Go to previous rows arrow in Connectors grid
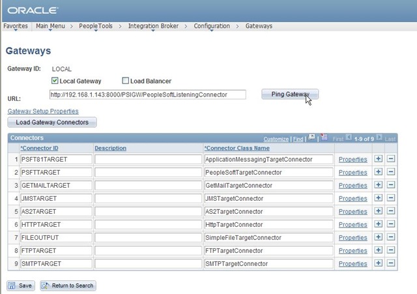417x294 pixels. point(349,138)
